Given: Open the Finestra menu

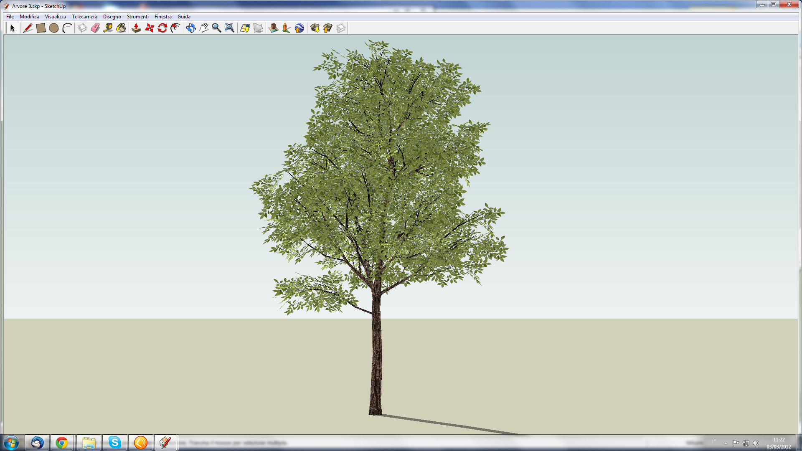Looking at the screenshot, I should point(163,17).
